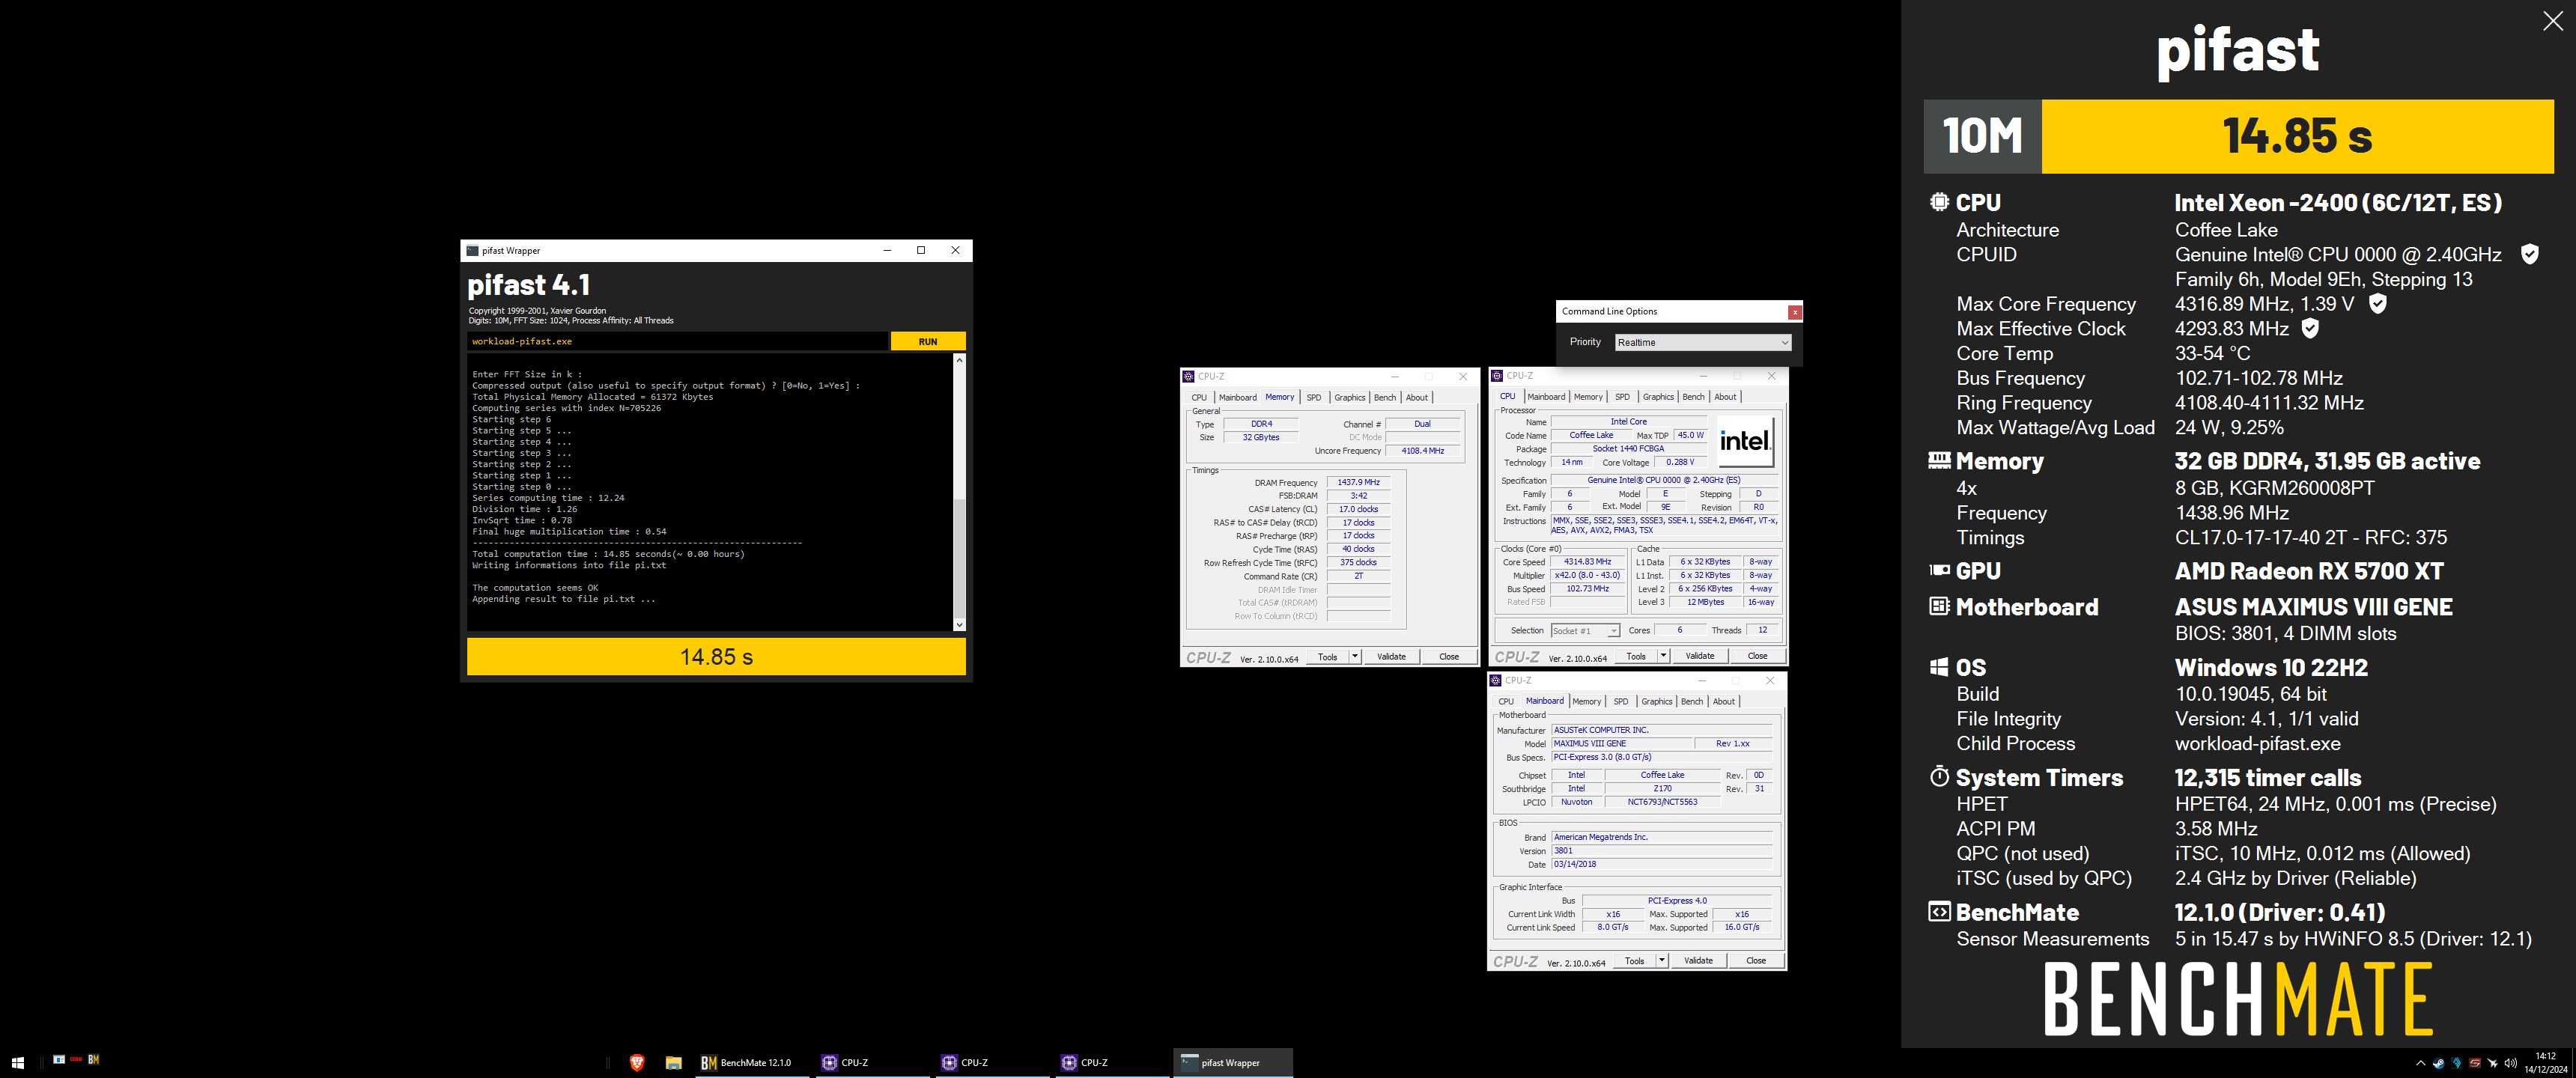Click the Memory icon in BenchMate panel
Viewport: 2576px width, 1078px height.
point(1939,460)
